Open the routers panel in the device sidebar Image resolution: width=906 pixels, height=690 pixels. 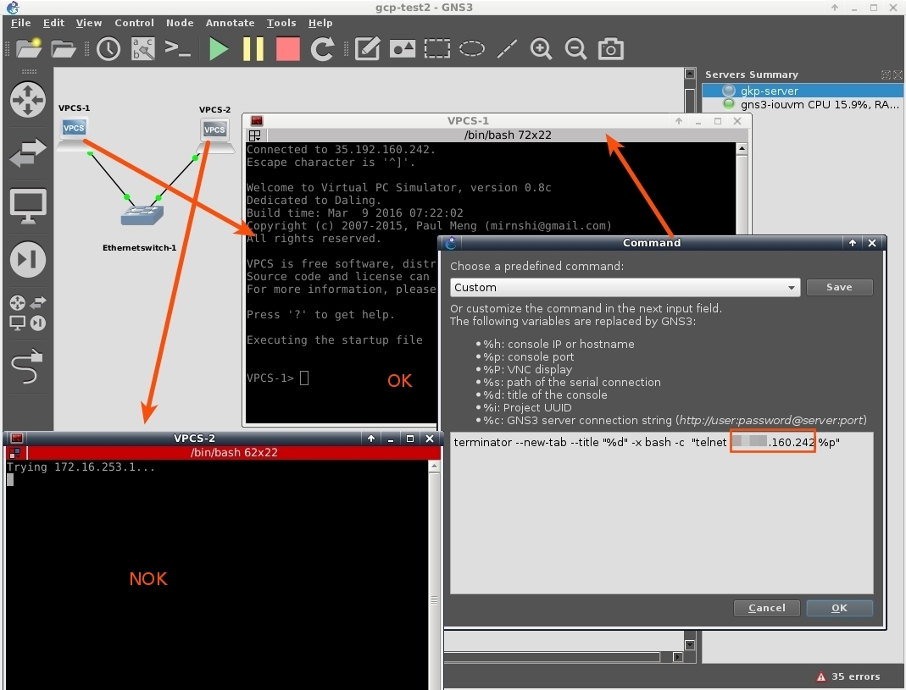(x=28, y=100)
